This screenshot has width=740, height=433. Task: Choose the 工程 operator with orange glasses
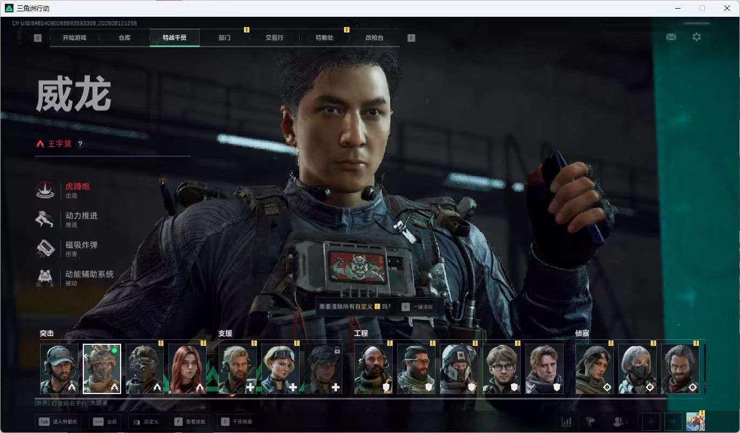click(416, 369)
